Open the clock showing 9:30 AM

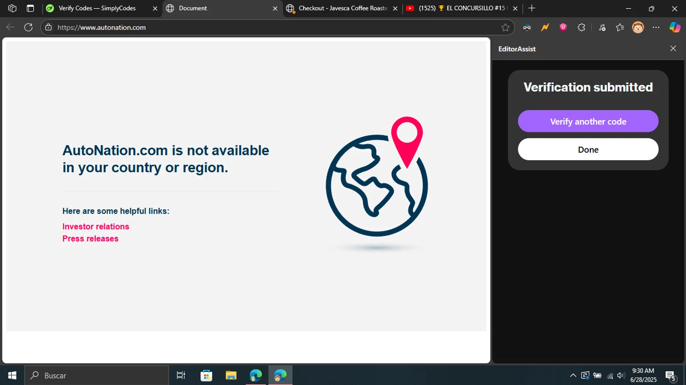tap(643, 375)
